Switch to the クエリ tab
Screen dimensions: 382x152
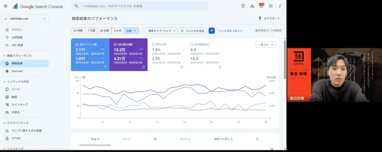click(x=95, y=139)
